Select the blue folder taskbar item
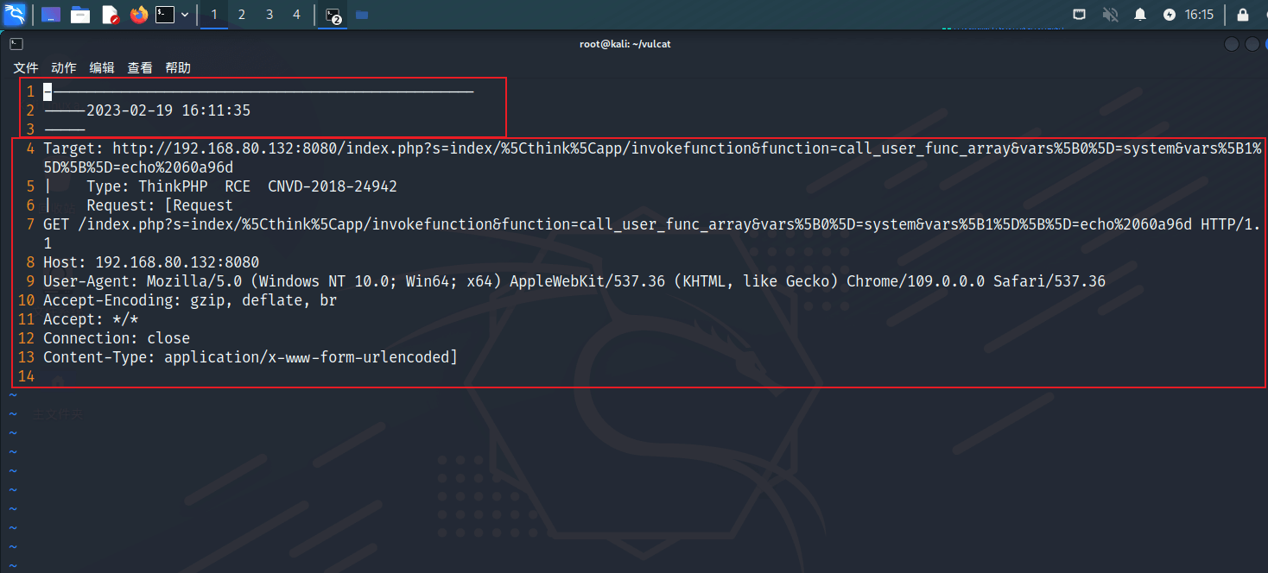1268x573 pixels. point(362,15)
